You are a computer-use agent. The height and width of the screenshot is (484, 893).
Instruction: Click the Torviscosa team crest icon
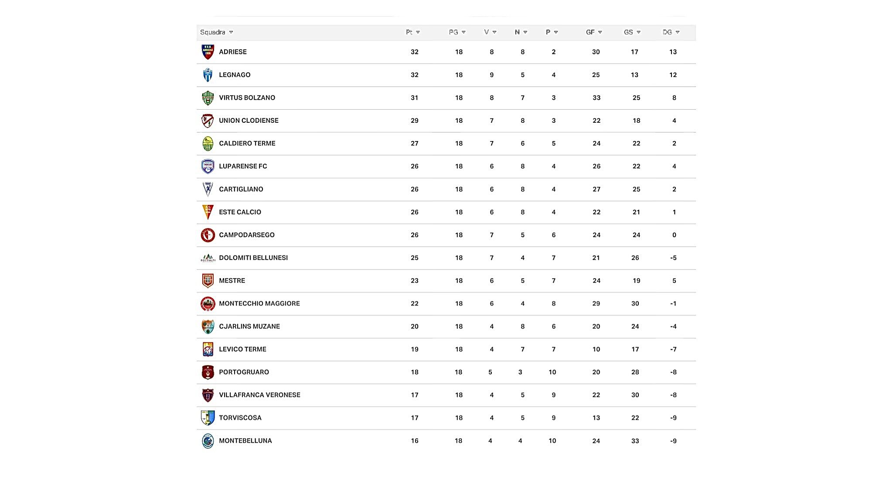point(208,418)
